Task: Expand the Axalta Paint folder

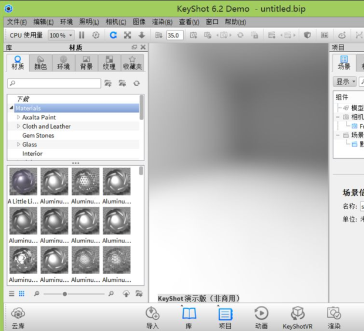Action: 18,117
